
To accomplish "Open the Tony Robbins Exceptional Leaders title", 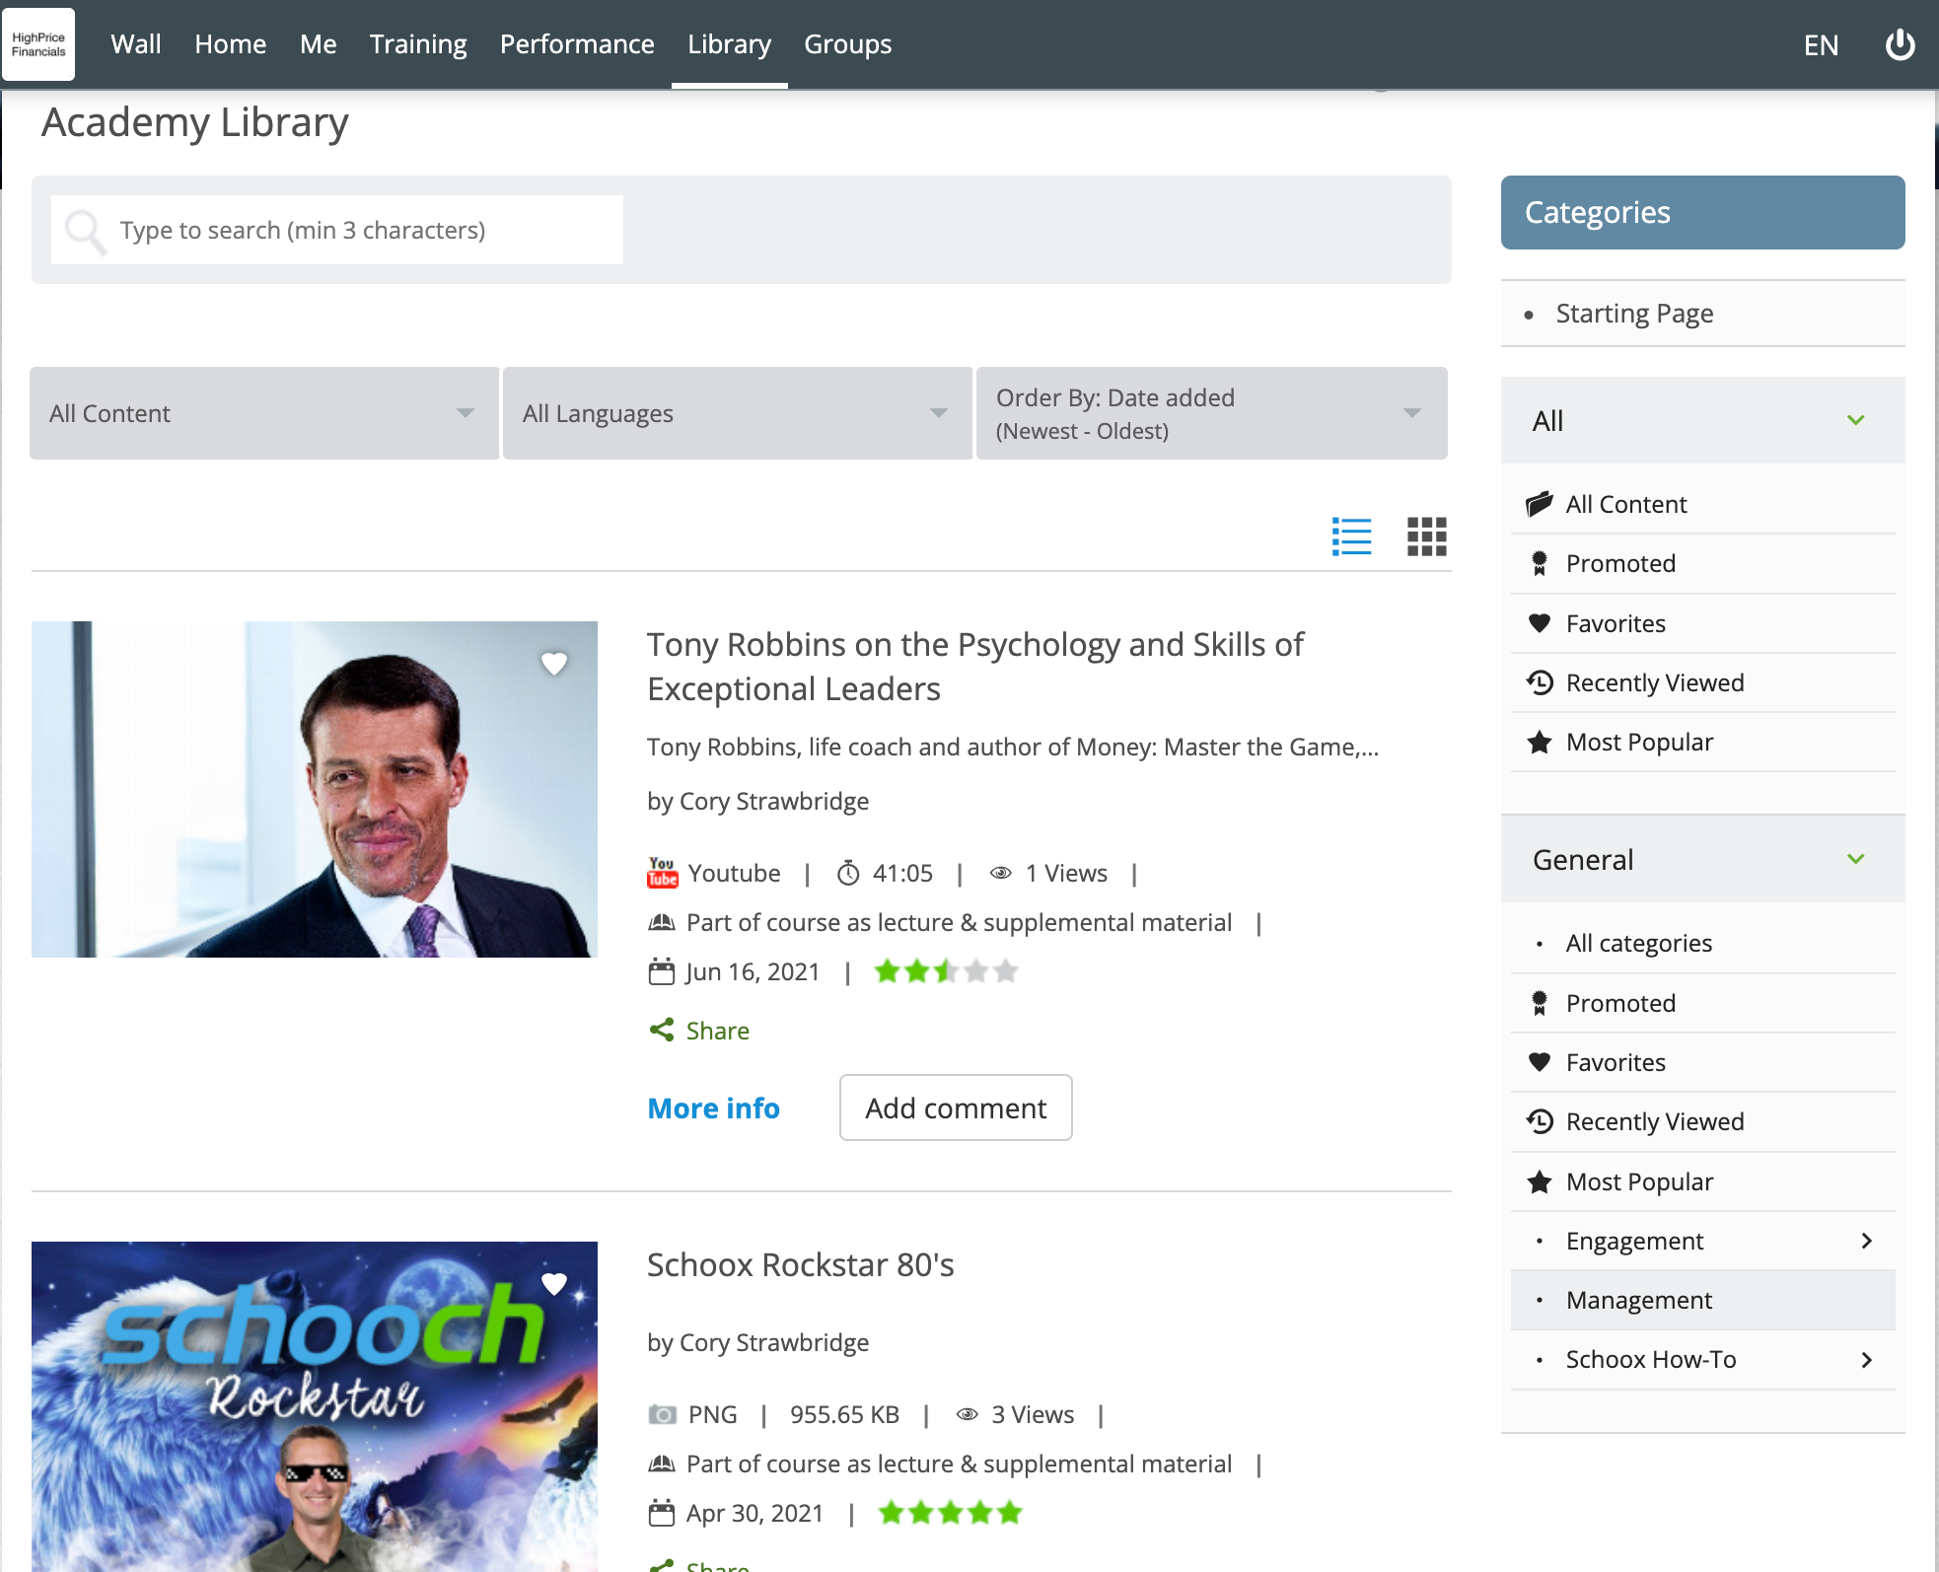I will coord(974,667).
